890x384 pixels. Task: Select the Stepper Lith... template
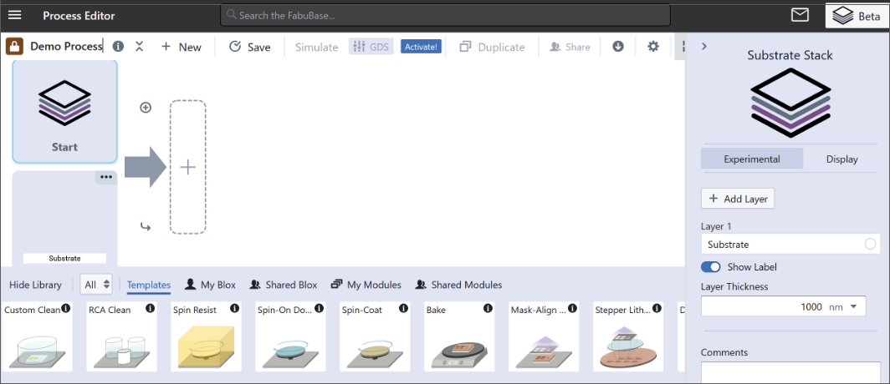[628, 336]
